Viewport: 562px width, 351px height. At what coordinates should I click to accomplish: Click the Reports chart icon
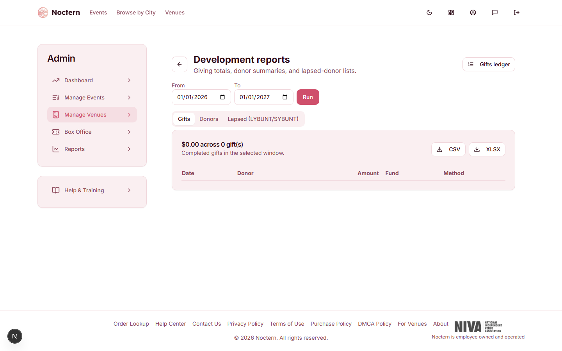pyautogui.click(x=56, y=149)
